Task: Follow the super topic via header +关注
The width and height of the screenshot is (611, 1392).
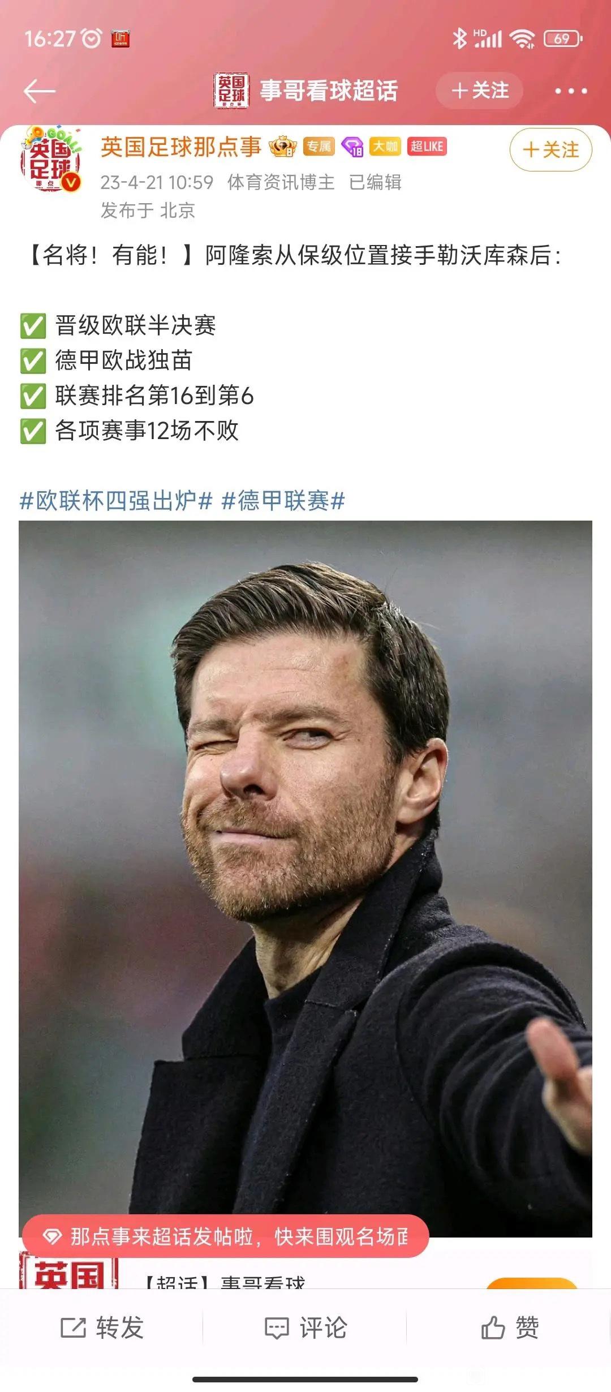Action: (x=479, y=91)
